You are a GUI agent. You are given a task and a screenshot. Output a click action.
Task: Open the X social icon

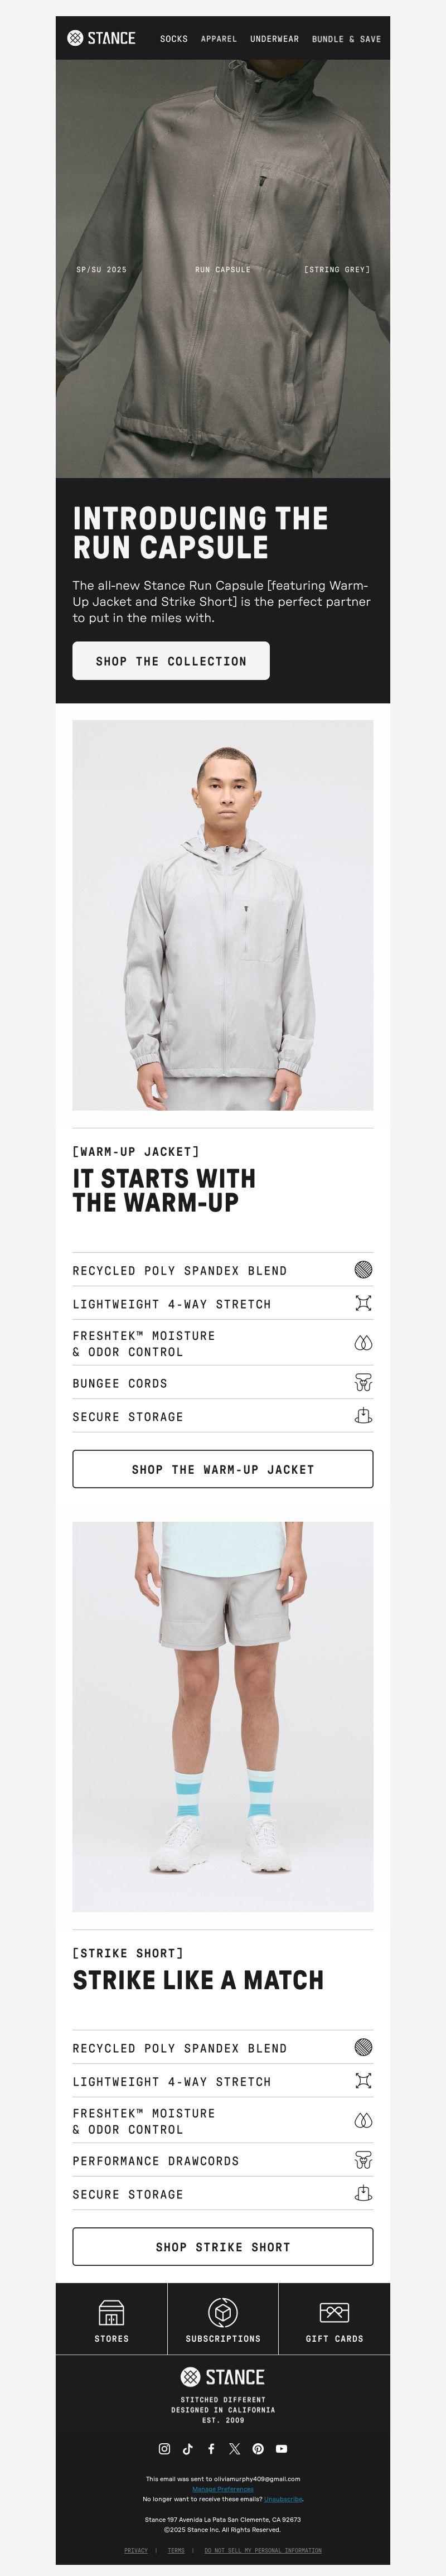[234, 2448]
